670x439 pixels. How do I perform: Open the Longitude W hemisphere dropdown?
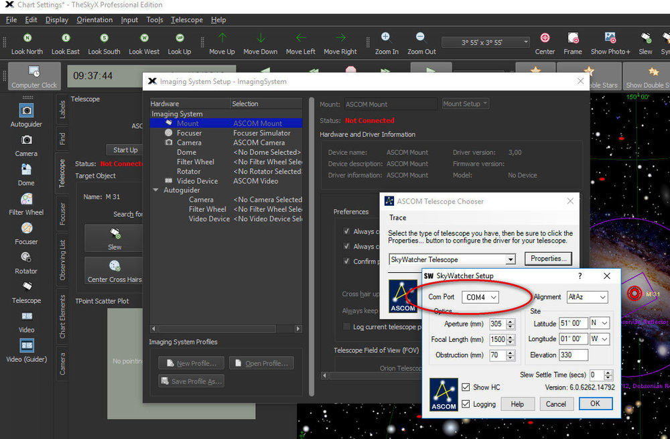599,339
